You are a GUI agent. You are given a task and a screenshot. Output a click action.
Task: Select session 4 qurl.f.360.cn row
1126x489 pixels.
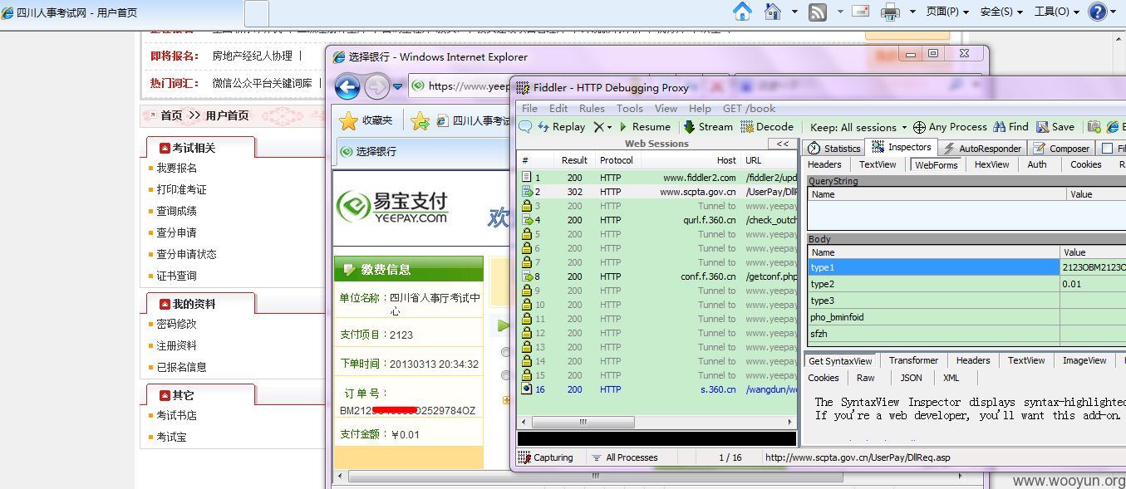657,220
